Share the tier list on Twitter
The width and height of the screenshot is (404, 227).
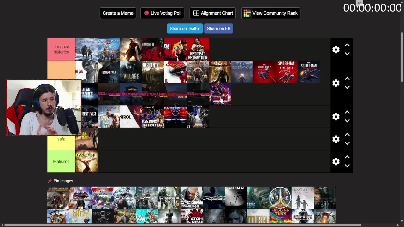click(x=185, y=28)
